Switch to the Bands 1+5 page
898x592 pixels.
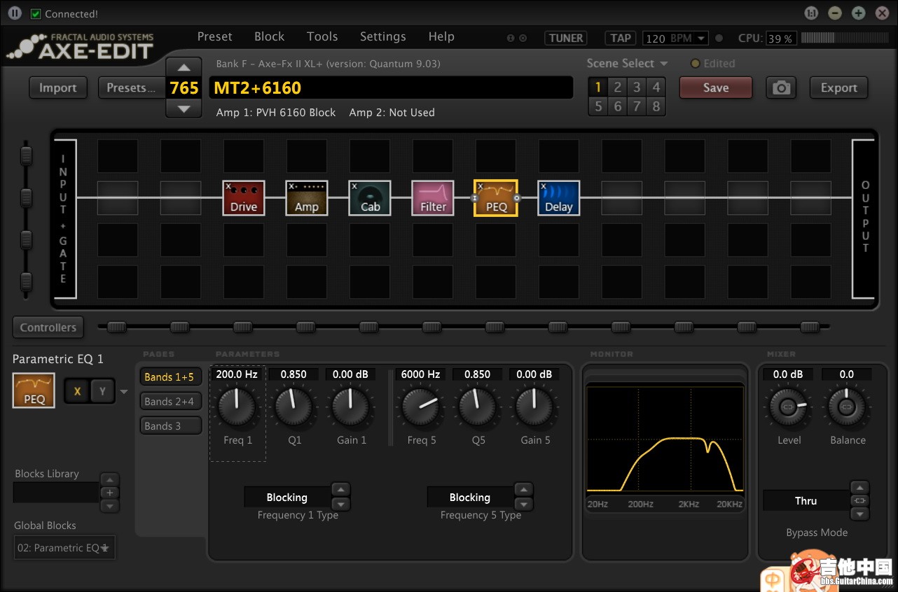[170, 377]
